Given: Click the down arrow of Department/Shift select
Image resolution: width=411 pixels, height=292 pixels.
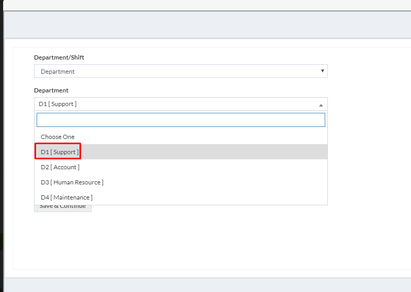Looking at the screenshot, I should coord(323,71).
